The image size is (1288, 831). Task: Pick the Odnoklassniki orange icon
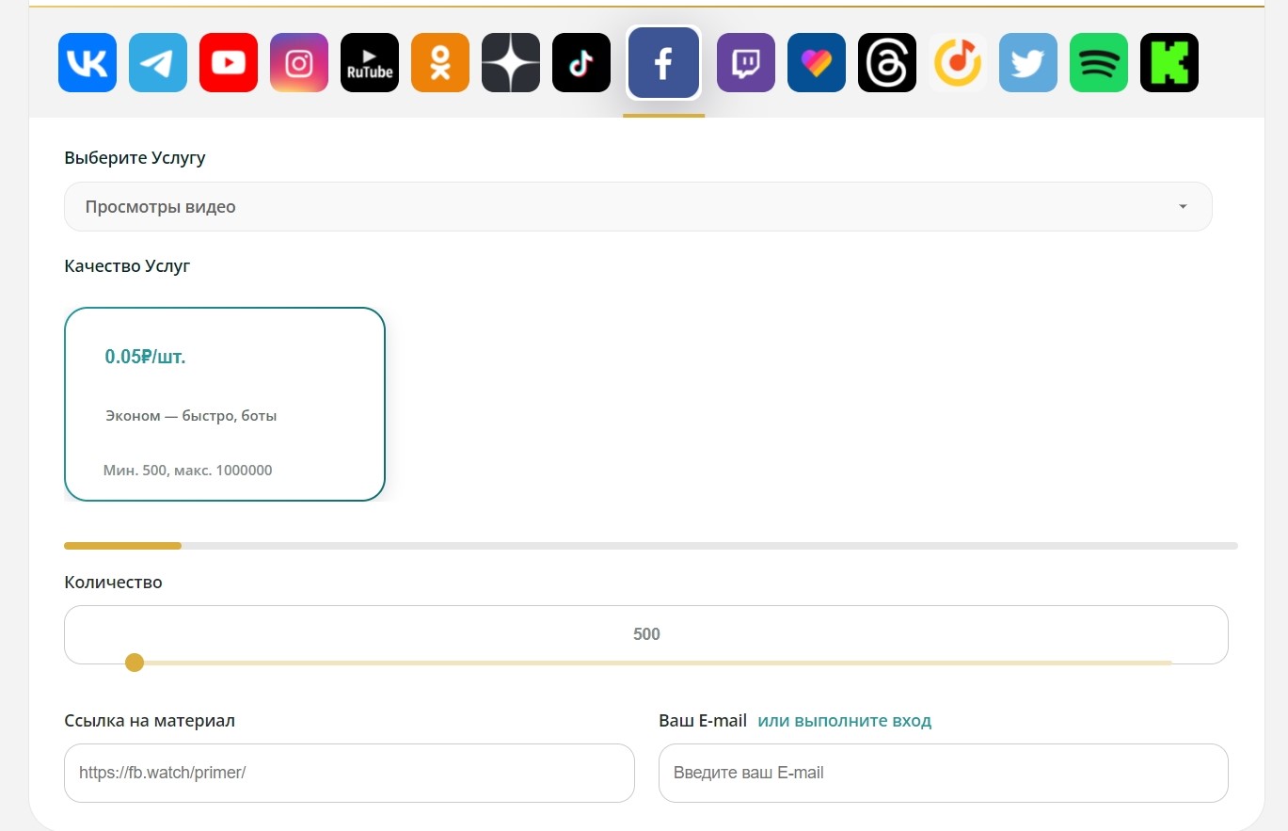pos(440,63)
